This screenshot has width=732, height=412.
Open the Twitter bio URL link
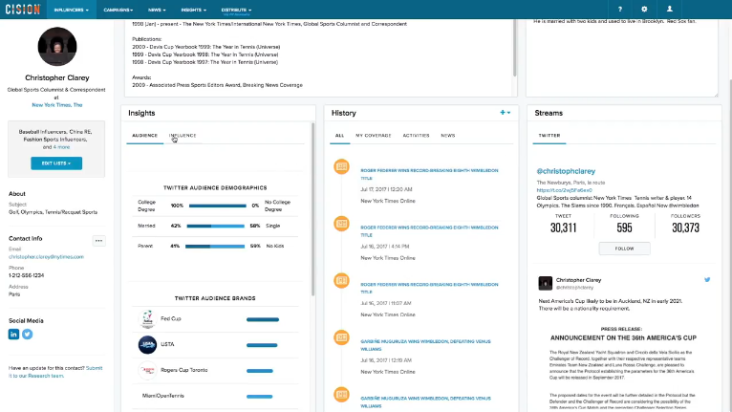click(565, 190)
